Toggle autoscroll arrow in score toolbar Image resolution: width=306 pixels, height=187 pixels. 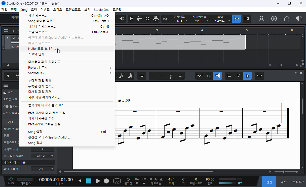point(217,76)
